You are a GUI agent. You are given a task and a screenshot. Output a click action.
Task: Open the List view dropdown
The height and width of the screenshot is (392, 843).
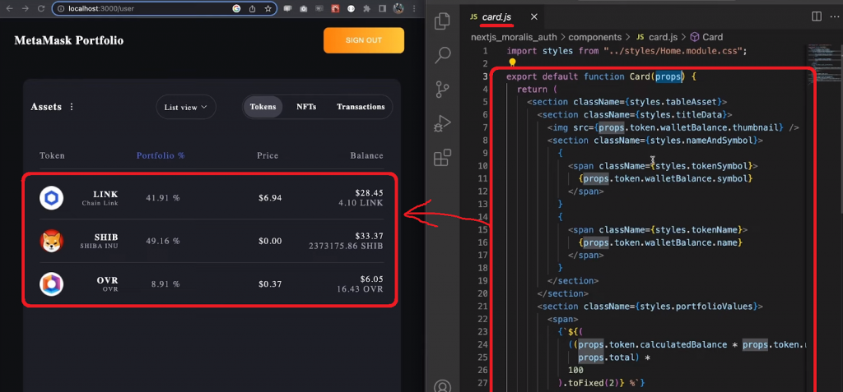point(186,107)
